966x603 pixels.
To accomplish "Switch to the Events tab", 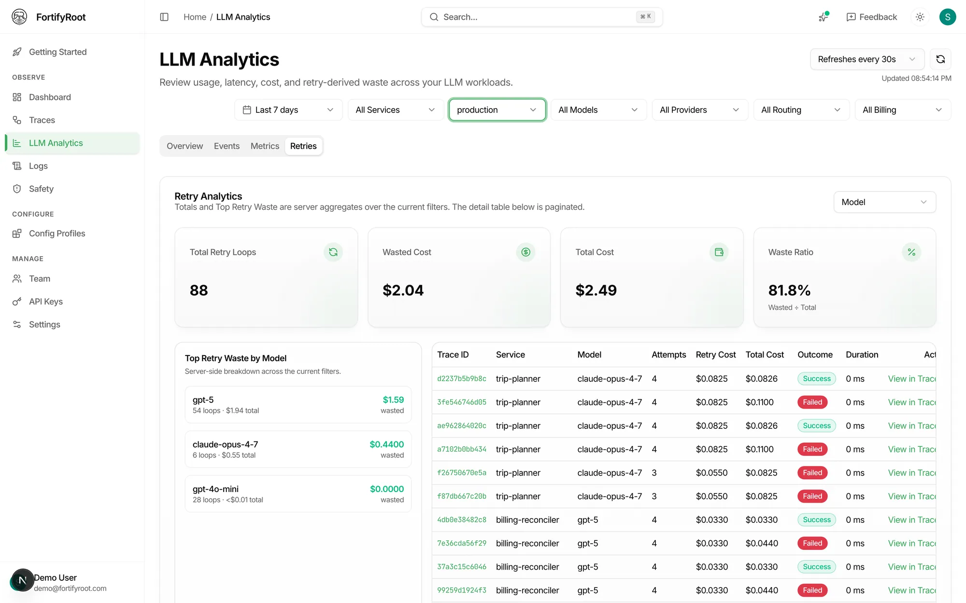I will (227, 146).
